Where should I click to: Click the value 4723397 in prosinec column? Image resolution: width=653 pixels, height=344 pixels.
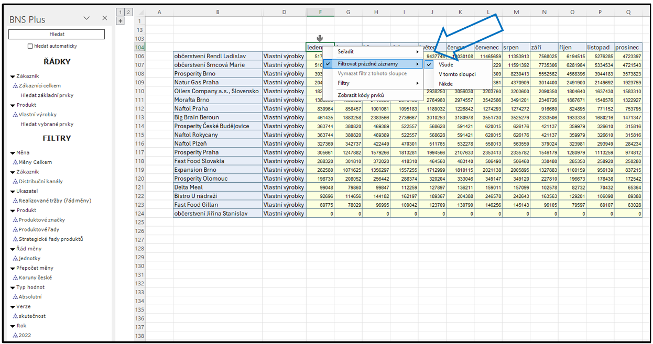628,56
